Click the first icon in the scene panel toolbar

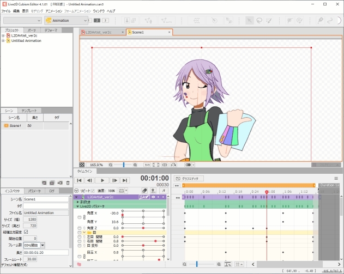click(x=44, y=183)
